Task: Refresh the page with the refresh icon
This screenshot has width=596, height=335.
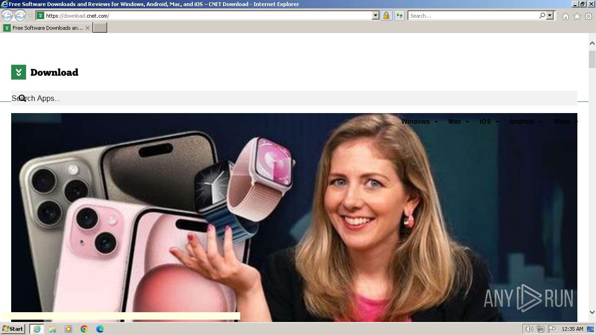Action: 399,16
